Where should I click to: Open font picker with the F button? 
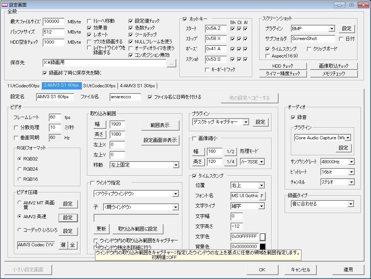pos(262,196)
